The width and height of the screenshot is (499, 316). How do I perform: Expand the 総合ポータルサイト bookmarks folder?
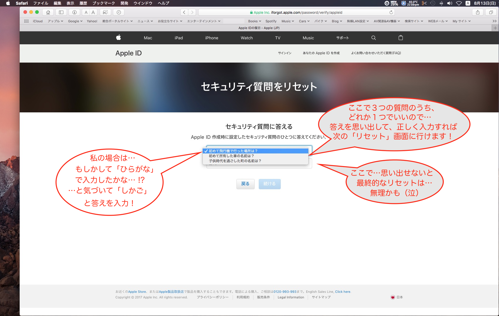pos(118,21)
